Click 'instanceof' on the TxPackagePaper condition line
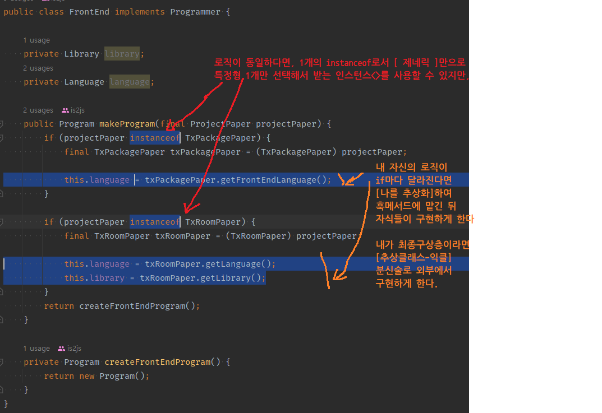Image resolution: width=602 pixels, height=413 pixels. 155,138
